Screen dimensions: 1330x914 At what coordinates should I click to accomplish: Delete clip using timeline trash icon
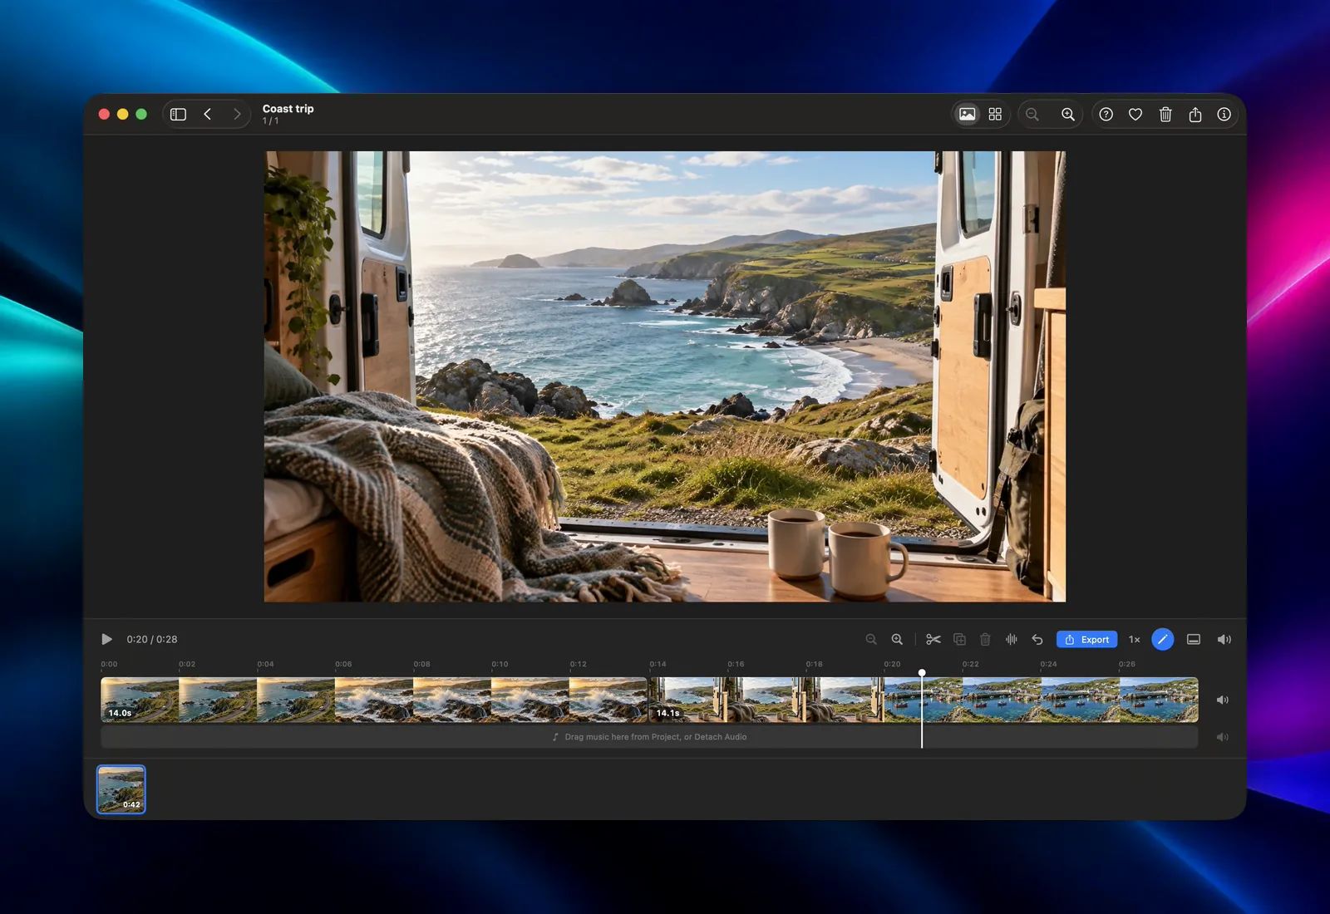(x=985, y=639)
